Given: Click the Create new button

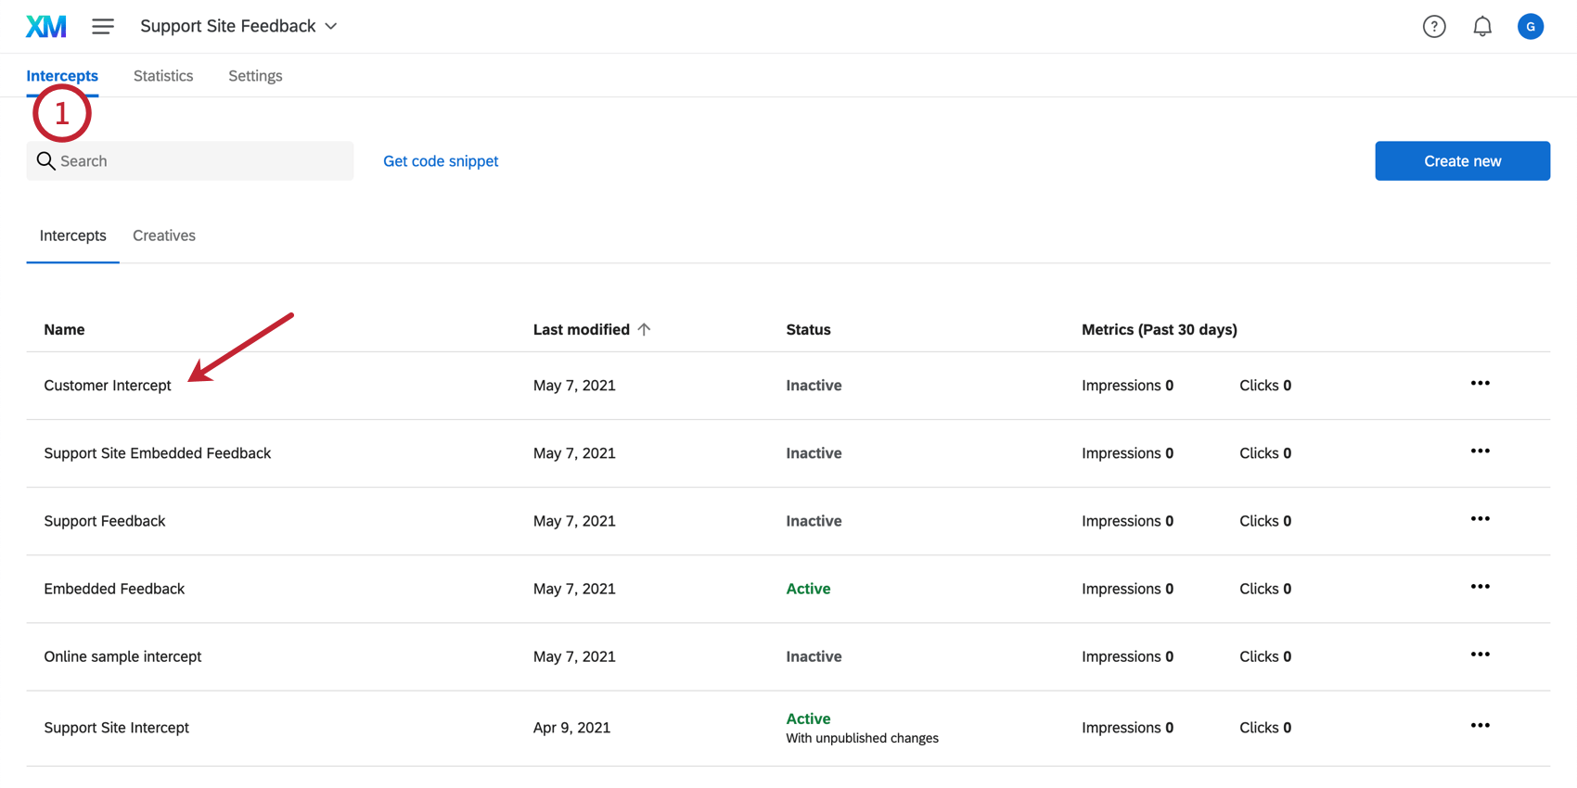Looking at the screenshot, I should click(x=1462, y=161).
